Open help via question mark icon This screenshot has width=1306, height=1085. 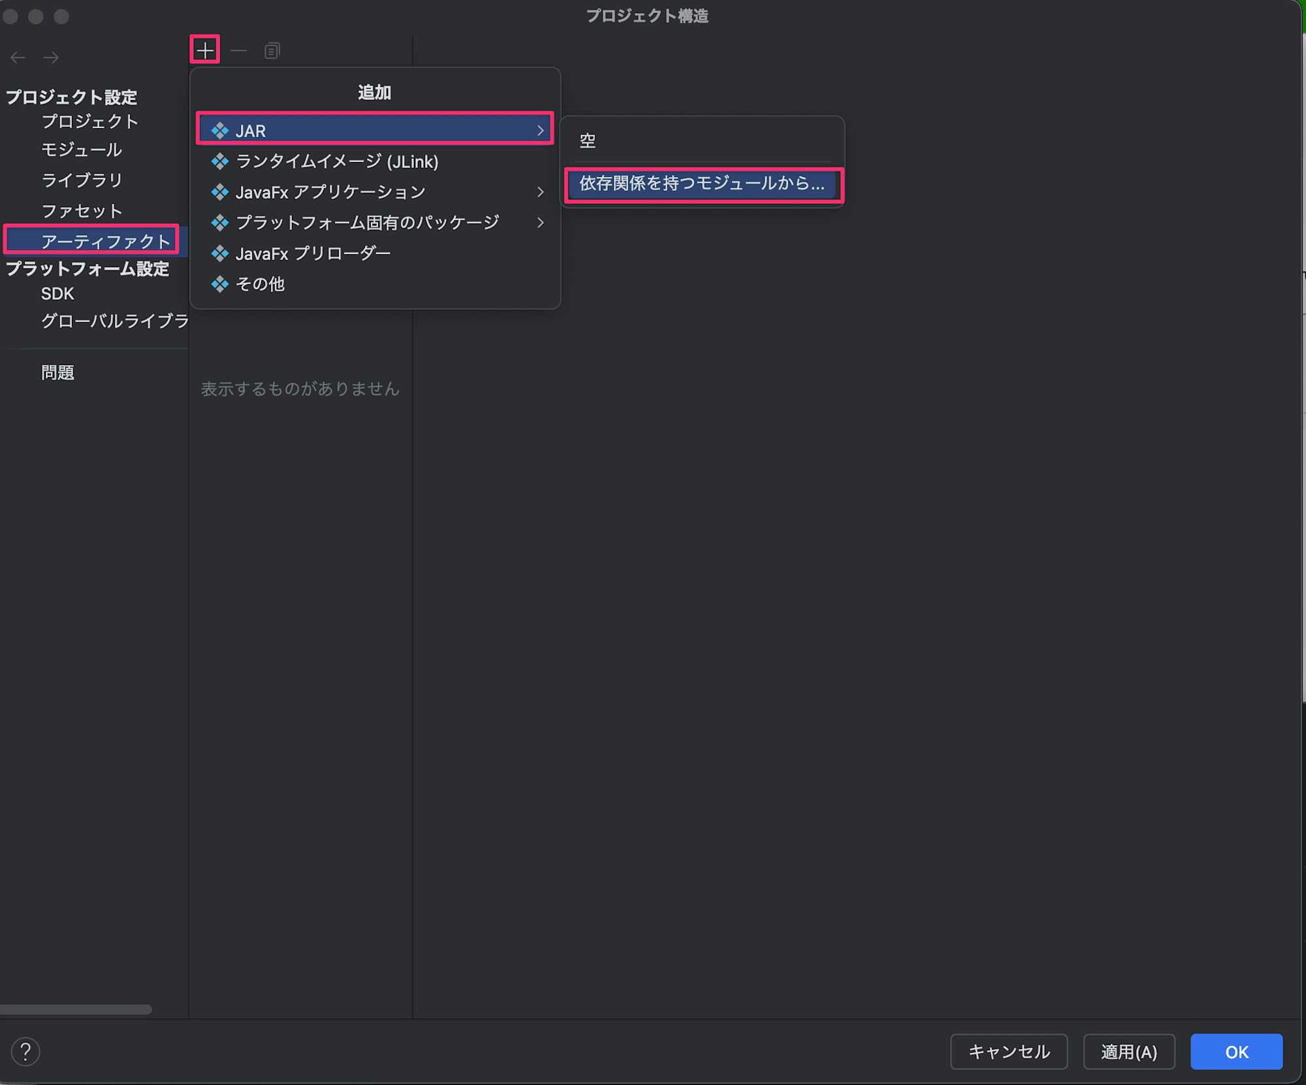(x=25, y=1052)
